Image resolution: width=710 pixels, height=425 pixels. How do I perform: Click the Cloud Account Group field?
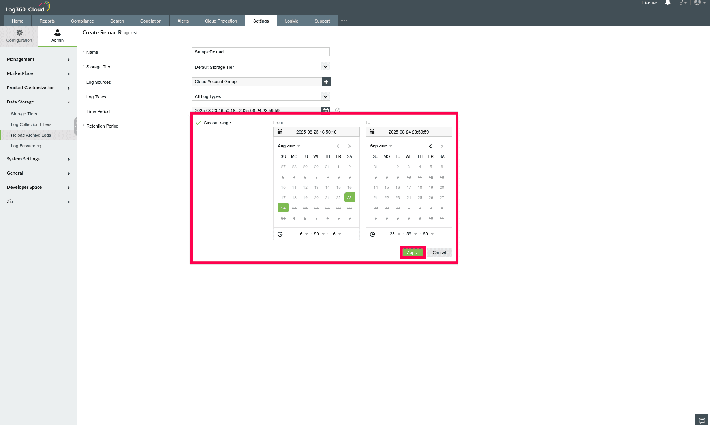[257, 82]
